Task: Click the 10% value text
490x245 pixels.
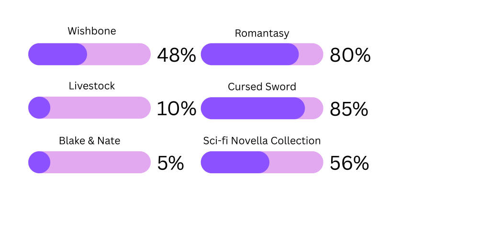Action: point(177,109)
